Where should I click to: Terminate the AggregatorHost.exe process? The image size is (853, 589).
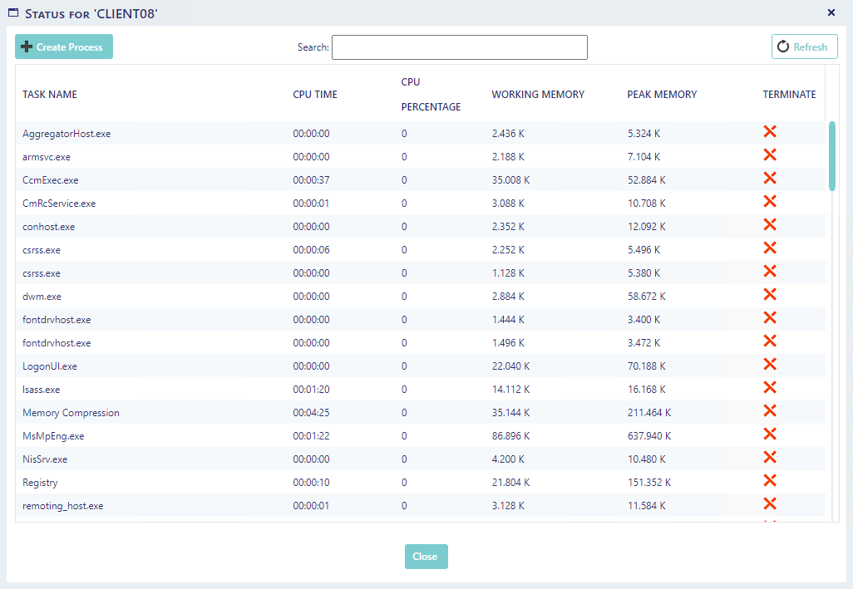tap(769, 131)
